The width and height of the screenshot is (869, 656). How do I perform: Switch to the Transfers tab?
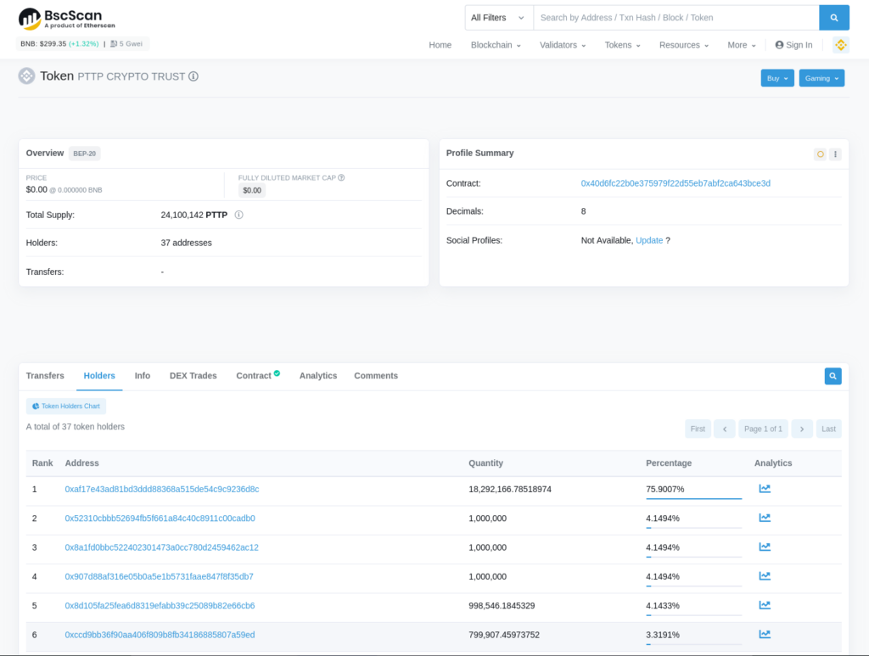(45, 376)
